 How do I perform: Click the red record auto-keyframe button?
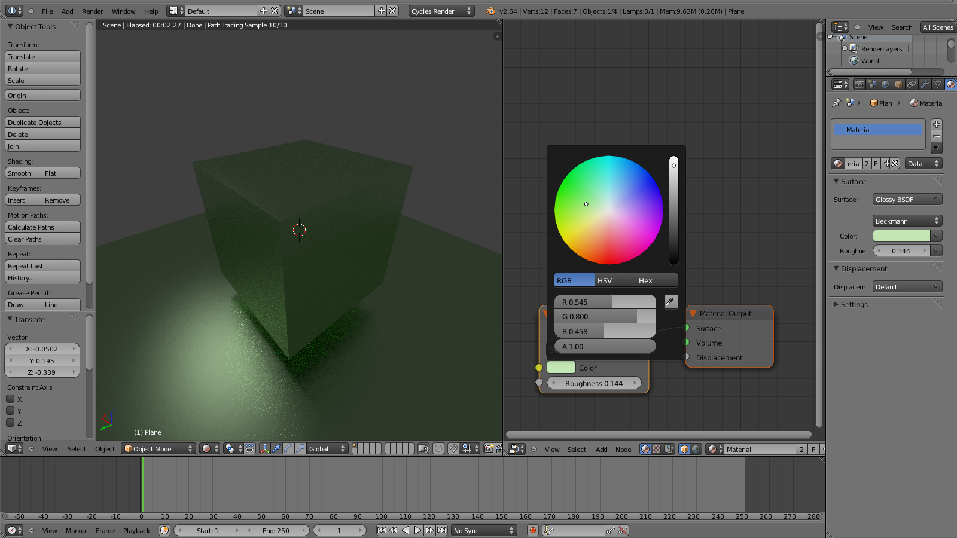pyautogui.click(x=532, y=530)
